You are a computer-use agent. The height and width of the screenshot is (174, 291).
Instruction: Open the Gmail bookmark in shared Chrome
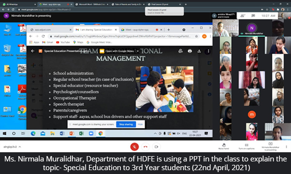47,43
